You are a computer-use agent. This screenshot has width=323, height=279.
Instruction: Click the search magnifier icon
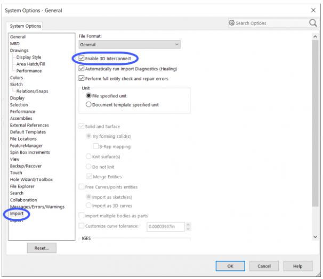tap(313, 23)
